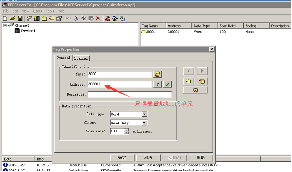Viewport: 292px width, 172px height.
Task: Sort by Scaling column header
Action: (x=257, y=26)
